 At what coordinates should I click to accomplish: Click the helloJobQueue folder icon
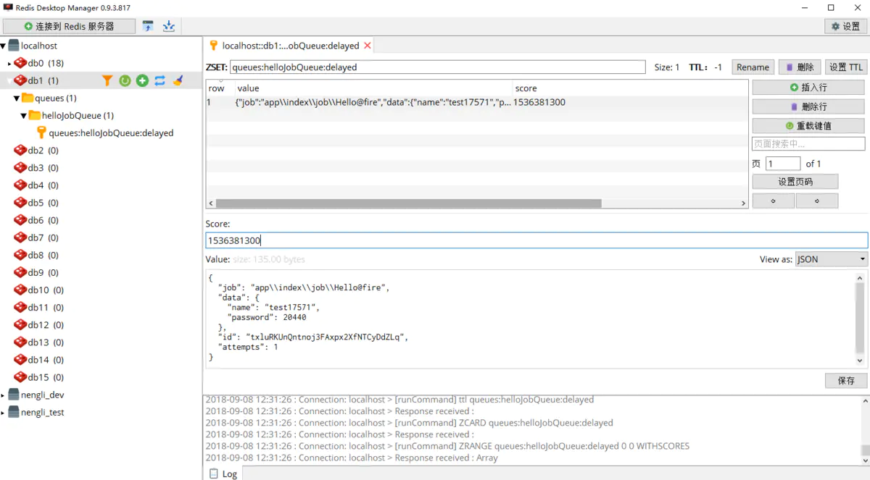coord(34,116)
